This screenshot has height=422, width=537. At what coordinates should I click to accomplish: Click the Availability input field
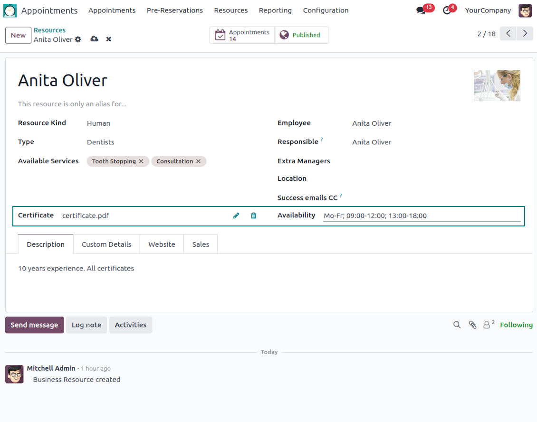[x=422, y=216]
